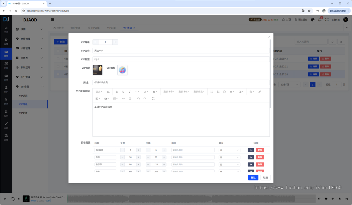Open the 正文 heading style dropdown
Screen dimensions: 352x205
tap(99, 92)
